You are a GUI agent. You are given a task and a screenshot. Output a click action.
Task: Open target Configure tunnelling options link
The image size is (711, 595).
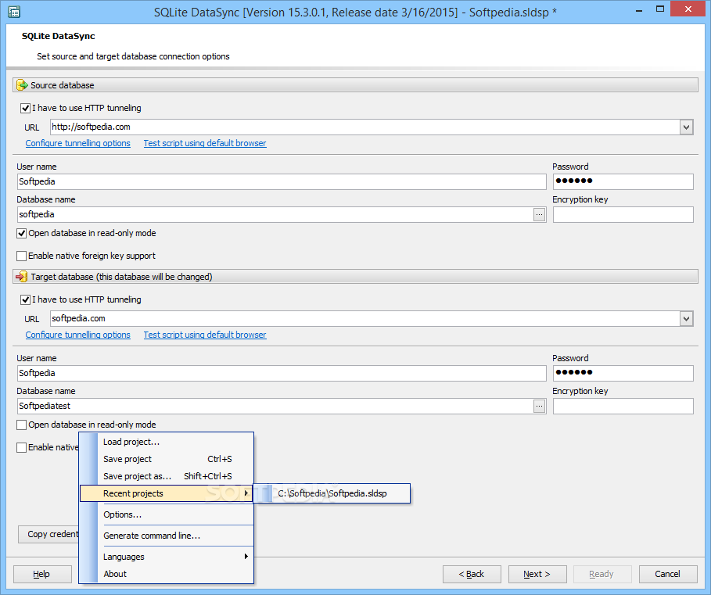coord(77,335)
